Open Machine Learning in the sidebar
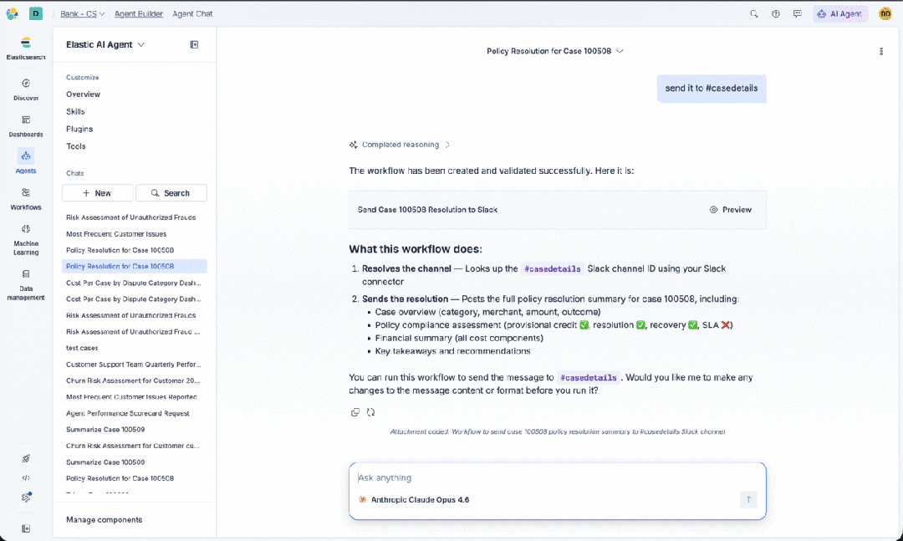Image resolution: width=903 pixels, height=541 pixels. [26, 239]
